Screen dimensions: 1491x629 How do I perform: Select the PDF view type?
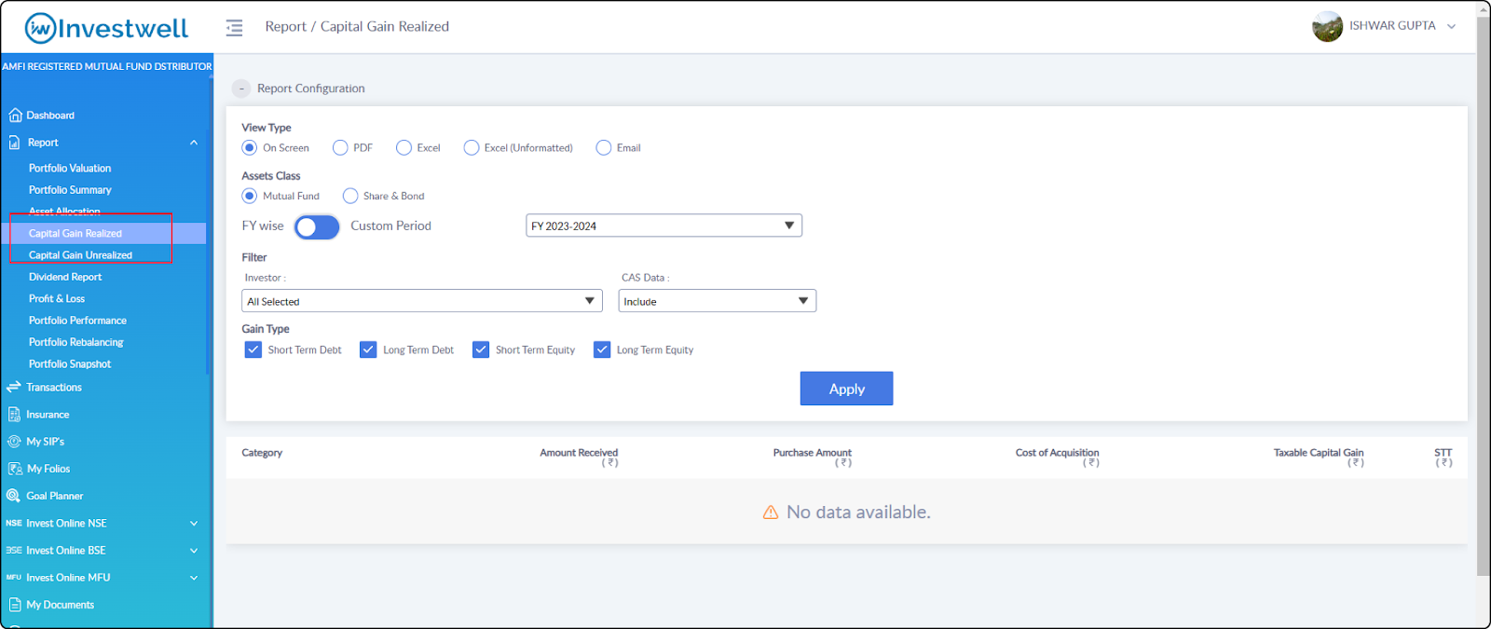tap(340, 148)
